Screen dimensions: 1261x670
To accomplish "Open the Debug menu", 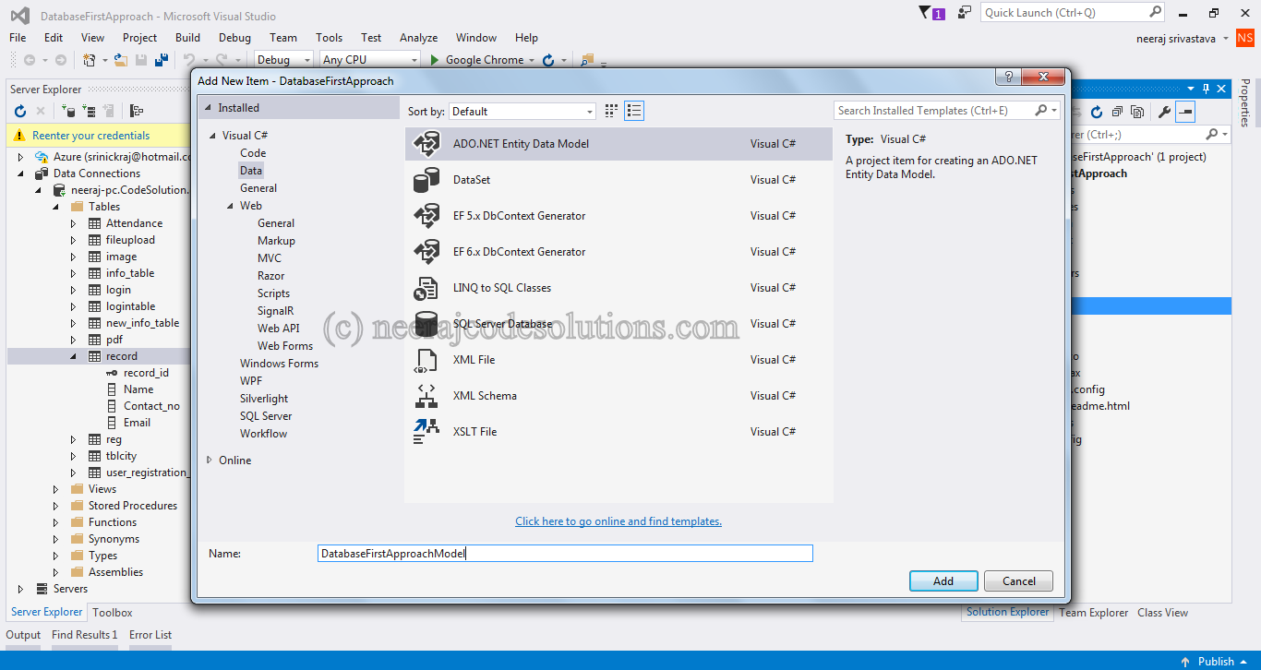I will click(234, 38).
